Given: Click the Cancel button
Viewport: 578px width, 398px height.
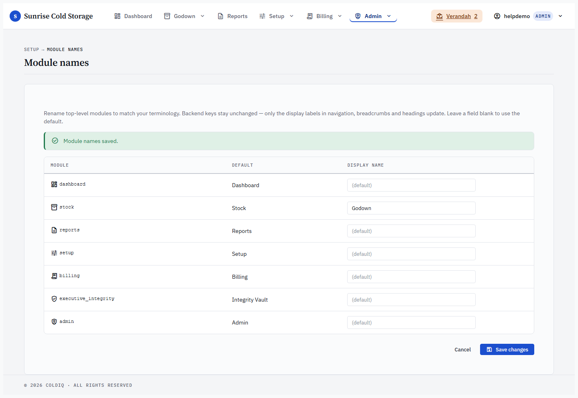Looking at the screenshot, I should coord(462,349).
